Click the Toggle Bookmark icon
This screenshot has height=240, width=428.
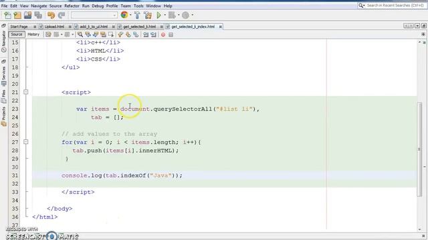coord(136,35)
